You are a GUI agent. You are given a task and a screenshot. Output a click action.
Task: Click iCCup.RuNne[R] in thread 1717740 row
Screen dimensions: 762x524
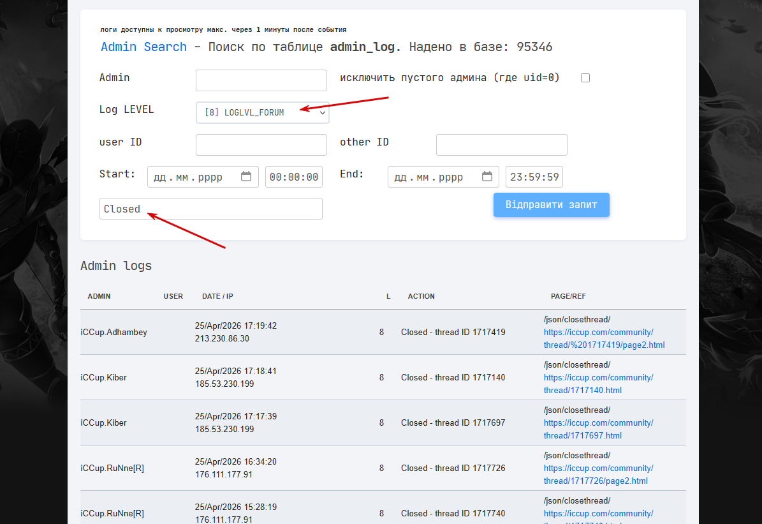[x=112, y=513]
